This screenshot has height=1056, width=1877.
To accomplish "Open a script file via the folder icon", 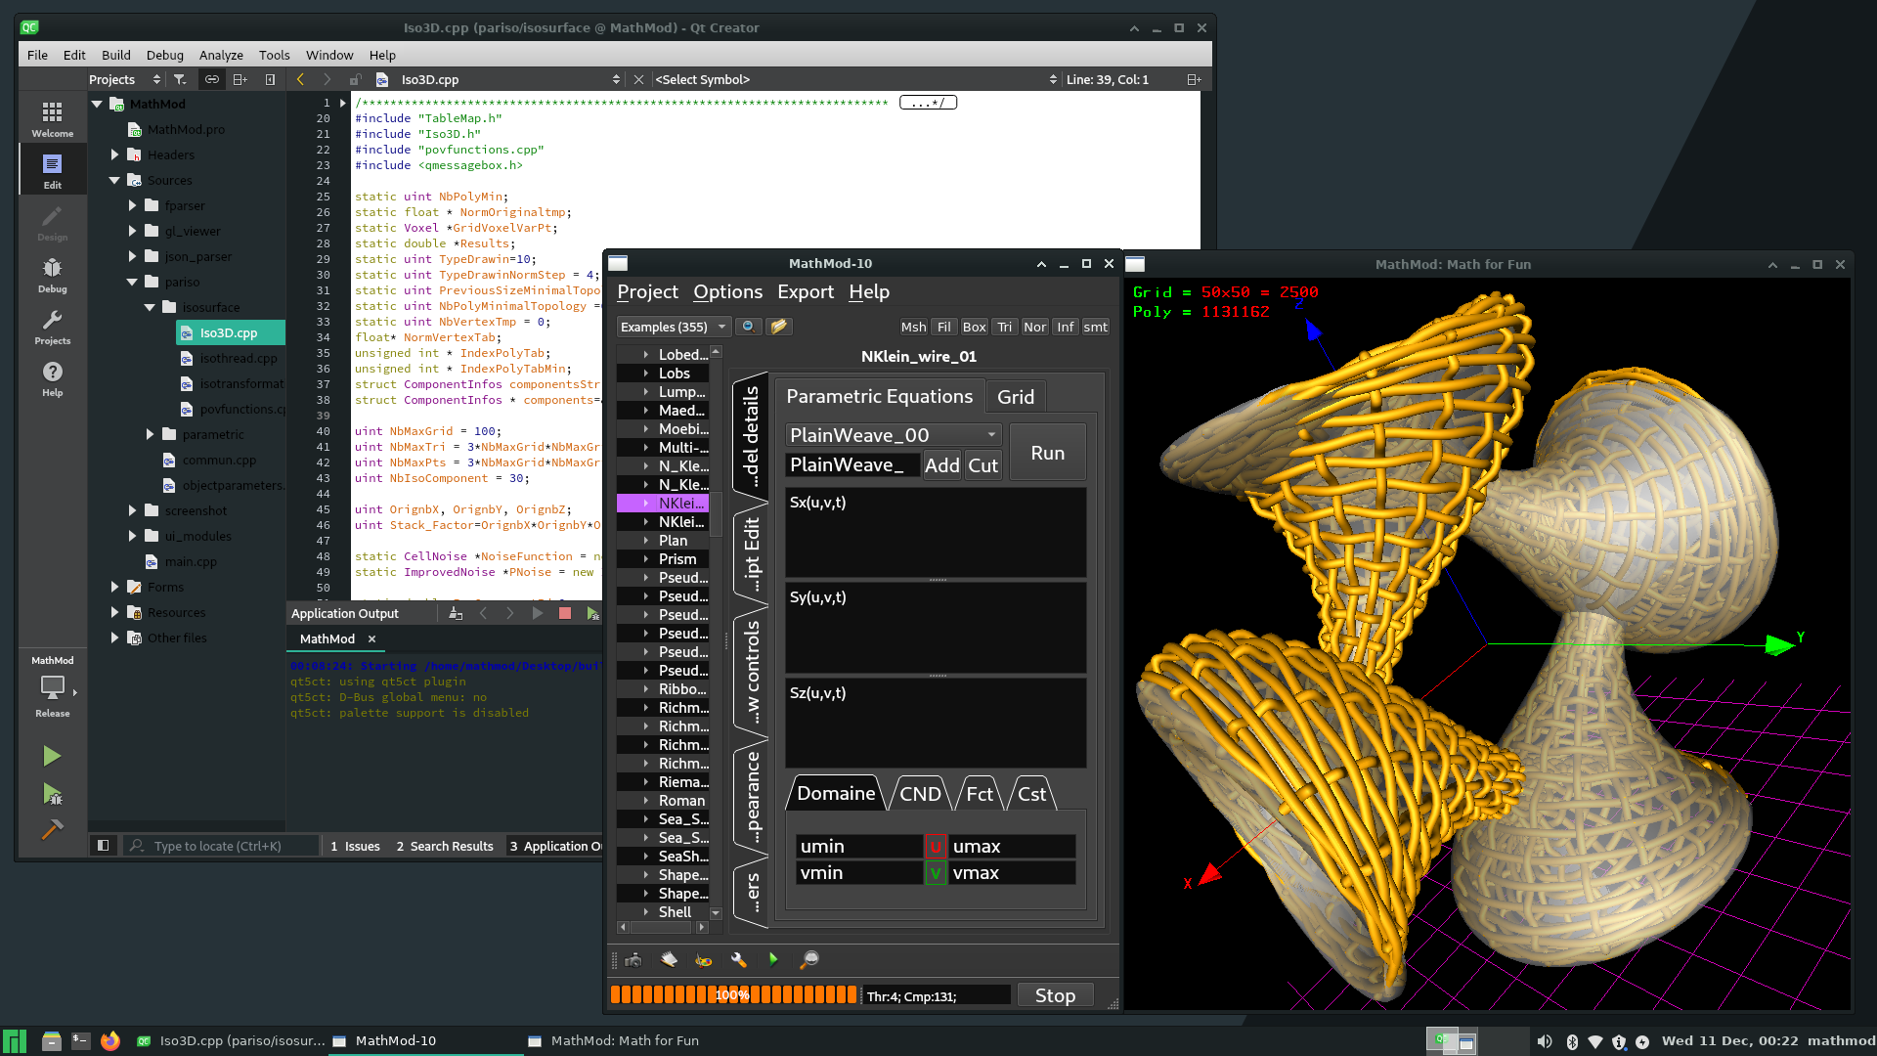I will 779,327.
